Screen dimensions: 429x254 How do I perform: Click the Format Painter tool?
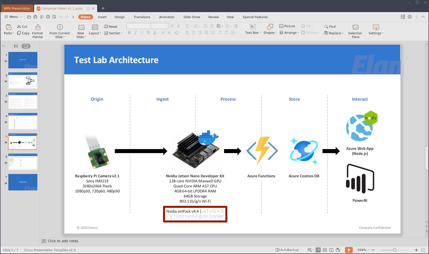[x=38, y=31]
